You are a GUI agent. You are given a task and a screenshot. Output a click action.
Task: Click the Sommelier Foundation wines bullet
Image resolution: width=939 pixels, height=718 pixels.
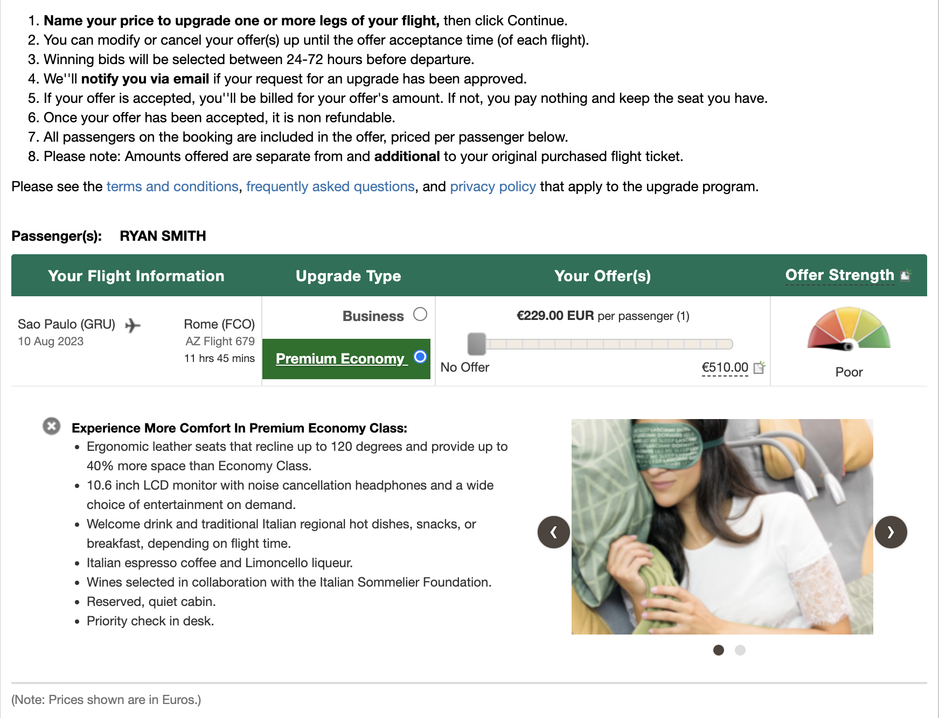[289, 582]
